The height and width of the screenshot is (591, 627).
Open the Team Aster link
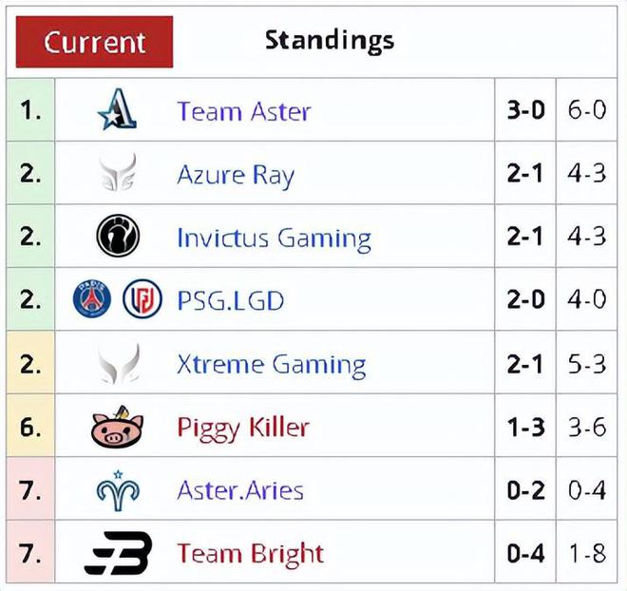(244, 111)
